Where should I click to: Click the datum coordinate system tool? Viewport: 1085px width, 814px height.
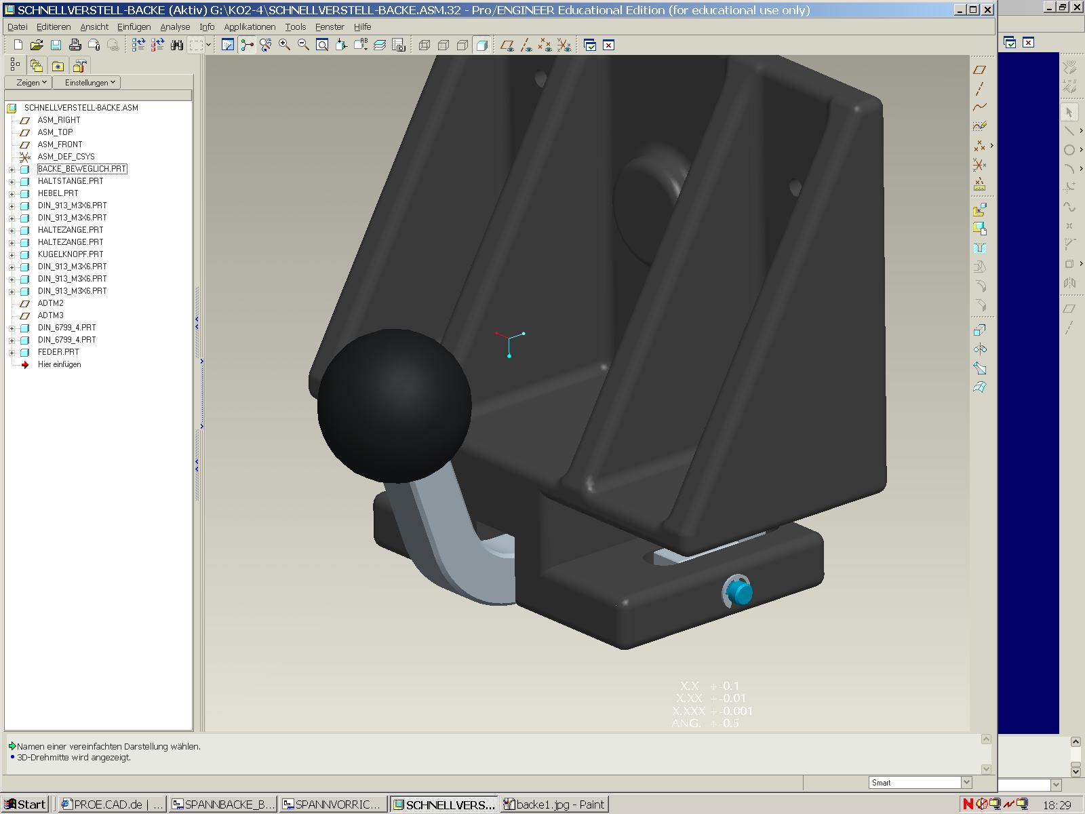pos(979,165)
